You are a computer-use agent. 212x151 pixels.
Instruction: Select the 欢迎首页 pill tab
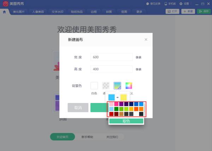pyautogui.click(x=63, y=137)
